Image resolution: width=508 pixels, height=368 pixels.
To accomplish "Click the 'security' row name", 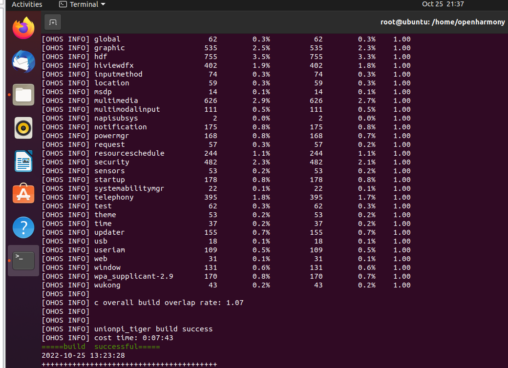I will pos(112,162).
